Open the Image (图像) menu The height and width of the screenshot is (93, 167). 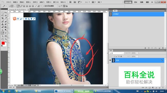coord(22,2)
